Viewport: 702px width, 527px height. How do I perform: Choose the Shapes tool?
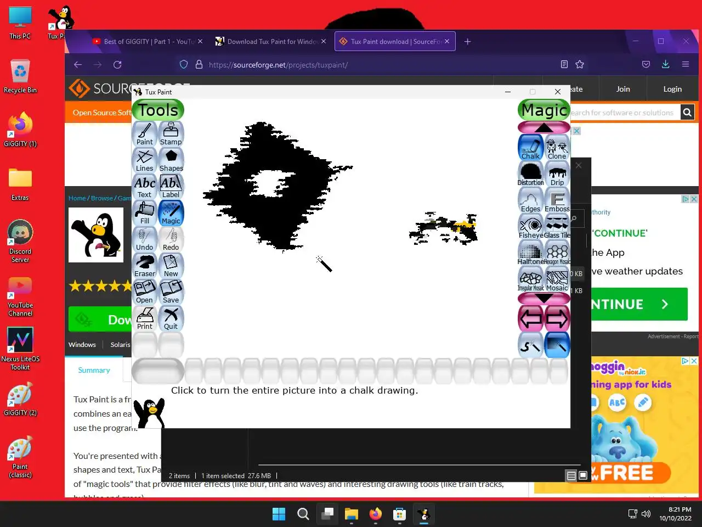[x=171, y=160]
